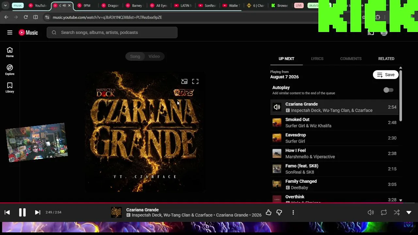Screen dimensions: 418x235
Task: Play Smoked Out from the queue
Action: pyautogui.click(x=334, y=123)
